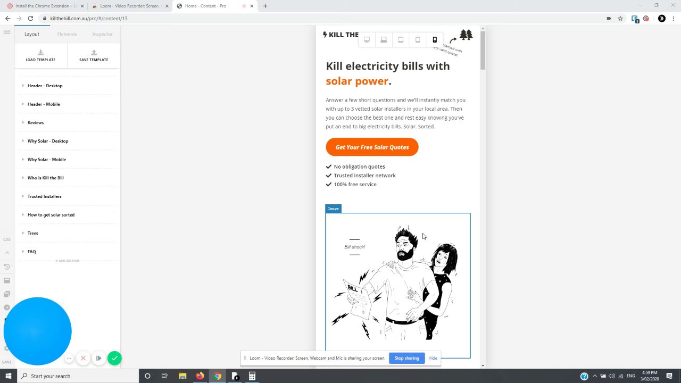Open Chrome three-dot menu
Viewport: 681px width, 383px height.
674,19
